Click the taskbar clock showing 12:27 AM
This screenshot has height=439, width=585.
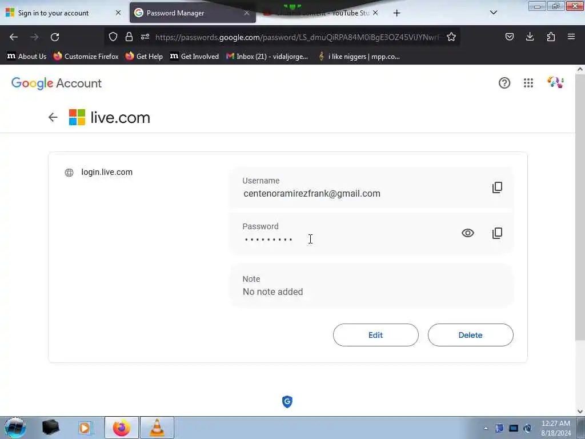555,428
